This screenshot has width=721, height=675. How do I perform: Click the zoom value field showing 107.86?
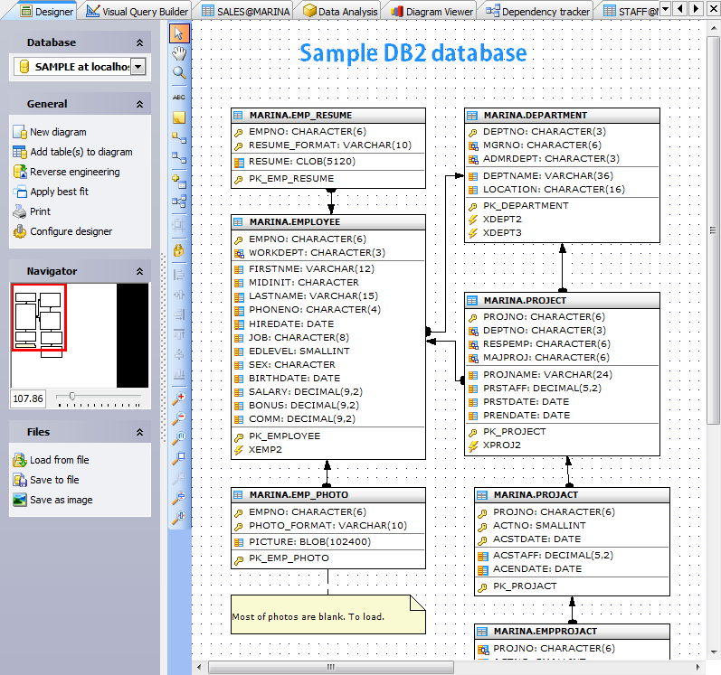(28, 398)
